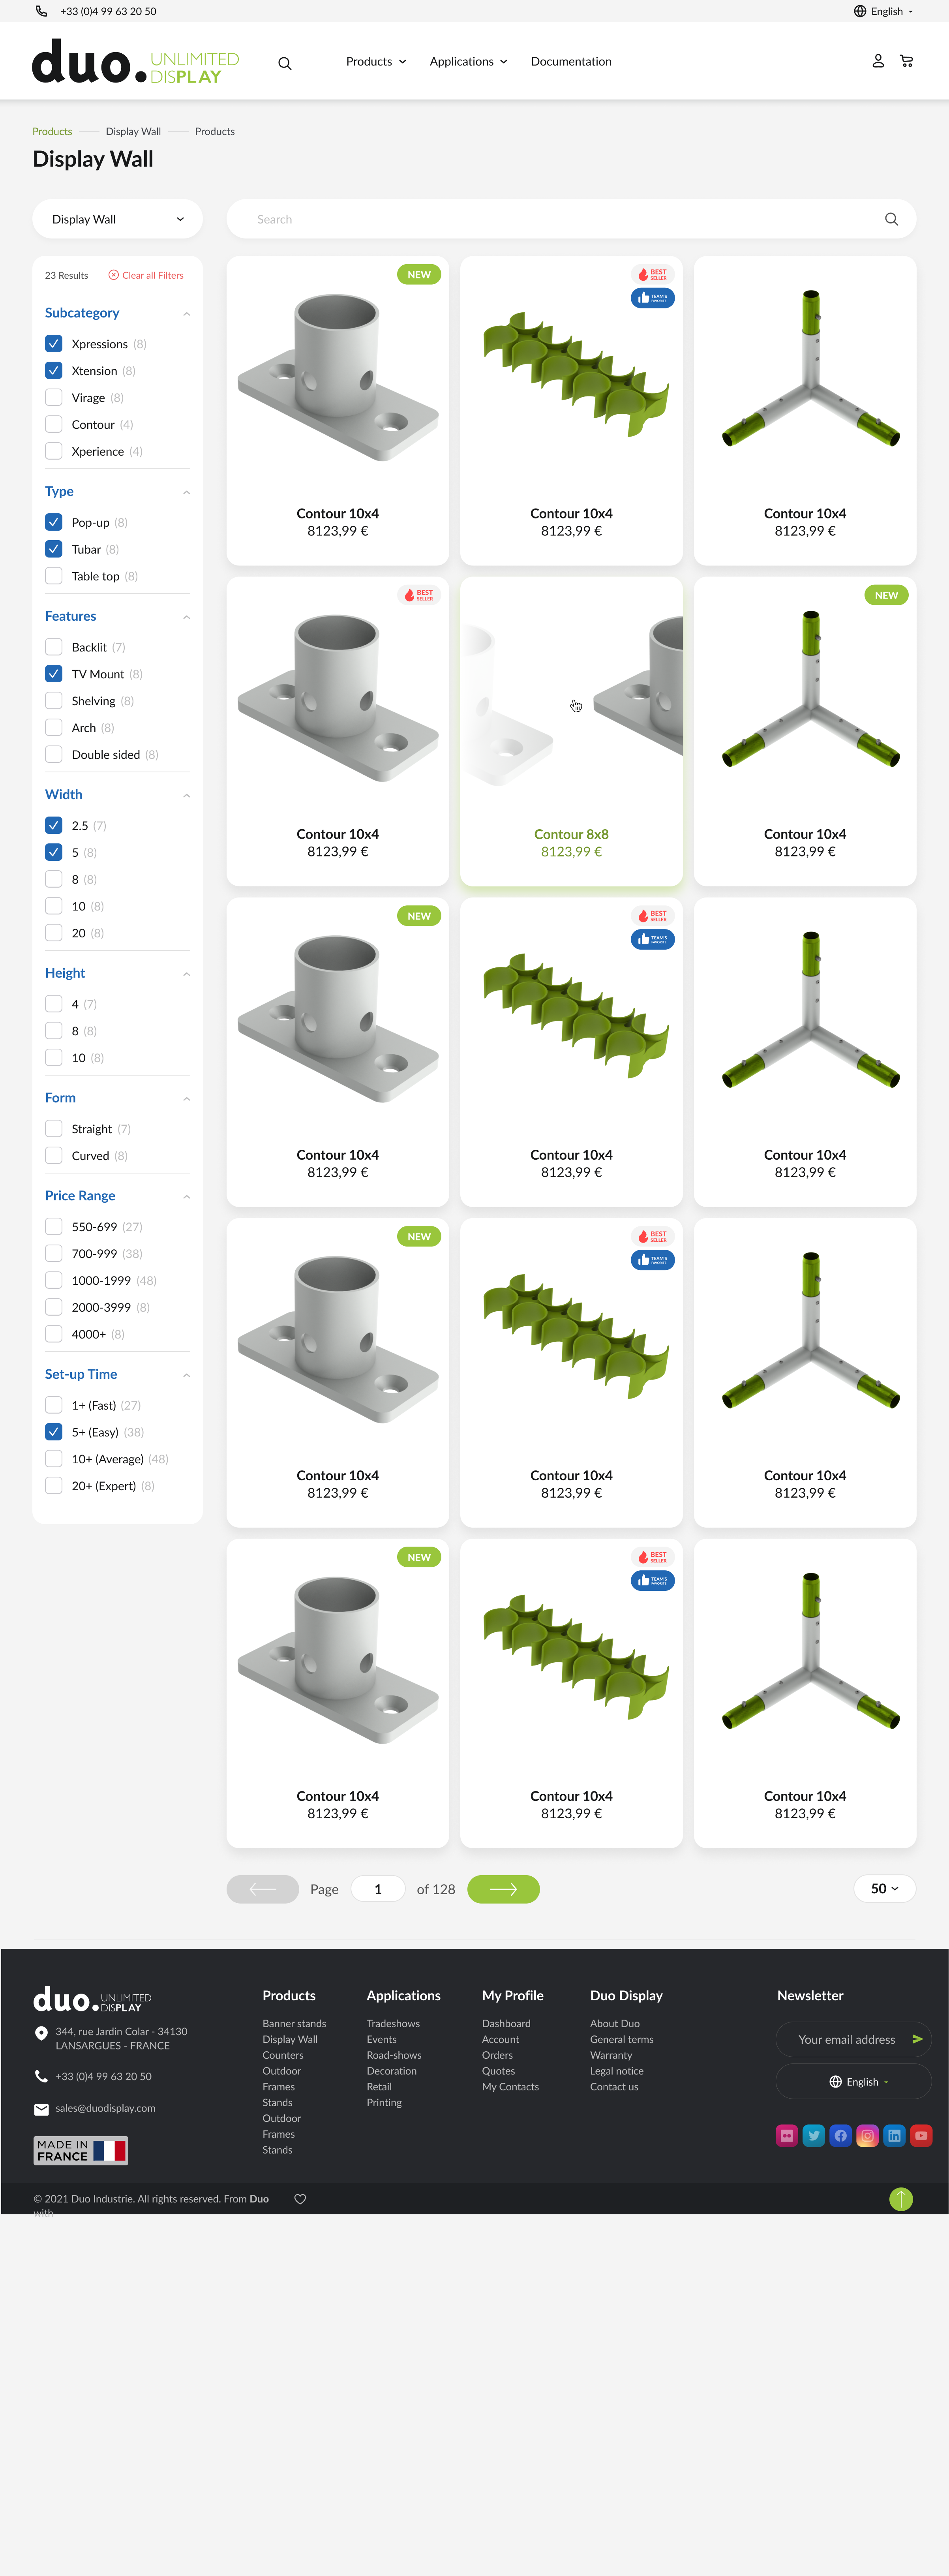Screen dimensions: 949x2576
Task: Click the page number input box
Action: tap(378, 1889)
